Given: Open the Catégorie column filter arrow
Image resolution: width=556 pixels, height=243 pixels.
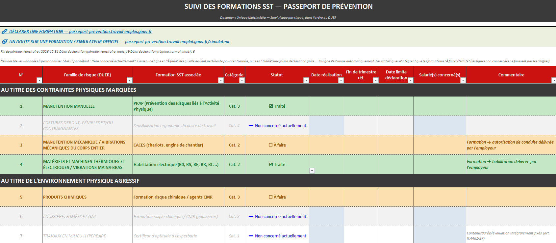Looking at the screenshot, I should 242,80.
